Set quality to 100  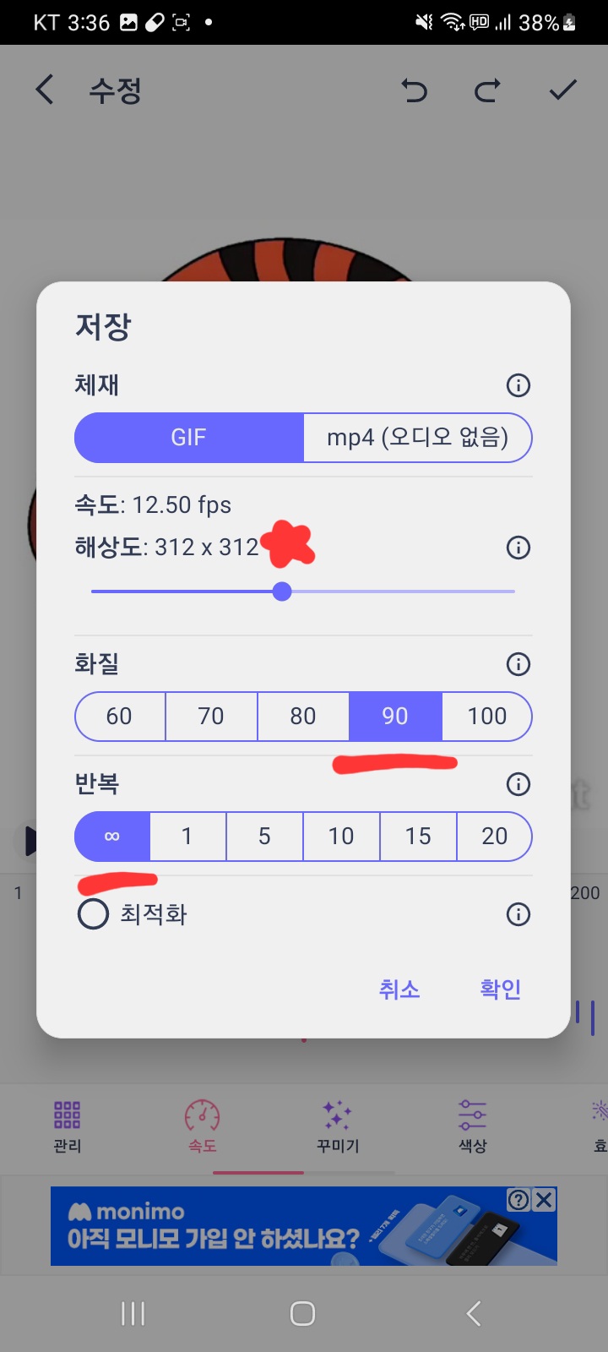(486, 717)
